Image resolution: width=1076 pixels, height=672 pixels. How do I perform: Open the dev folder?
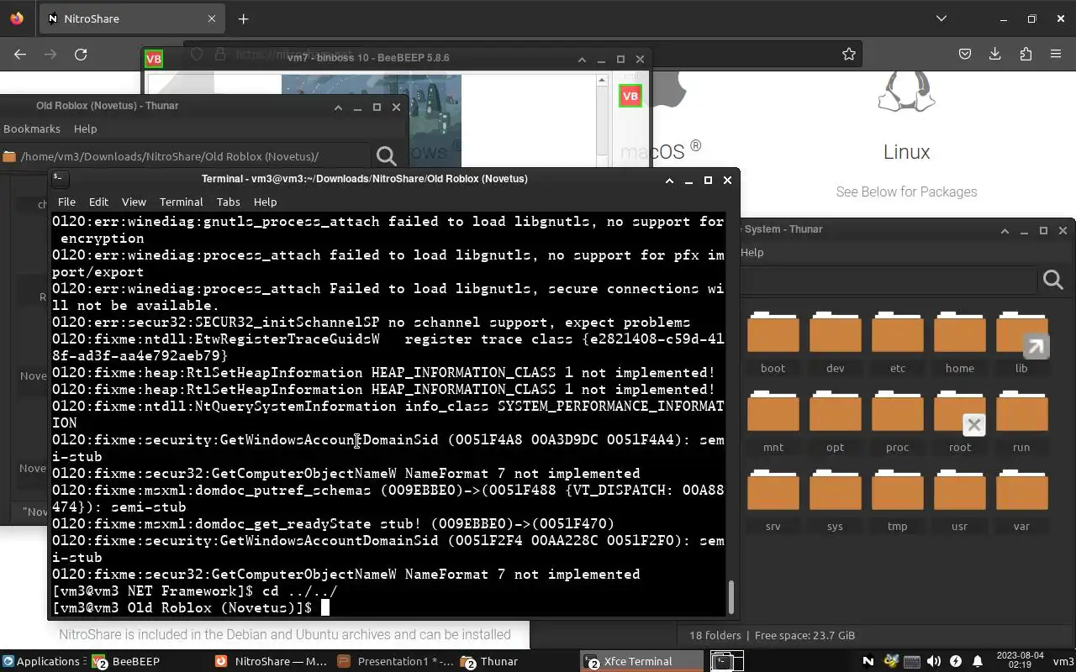pos(835,344)
